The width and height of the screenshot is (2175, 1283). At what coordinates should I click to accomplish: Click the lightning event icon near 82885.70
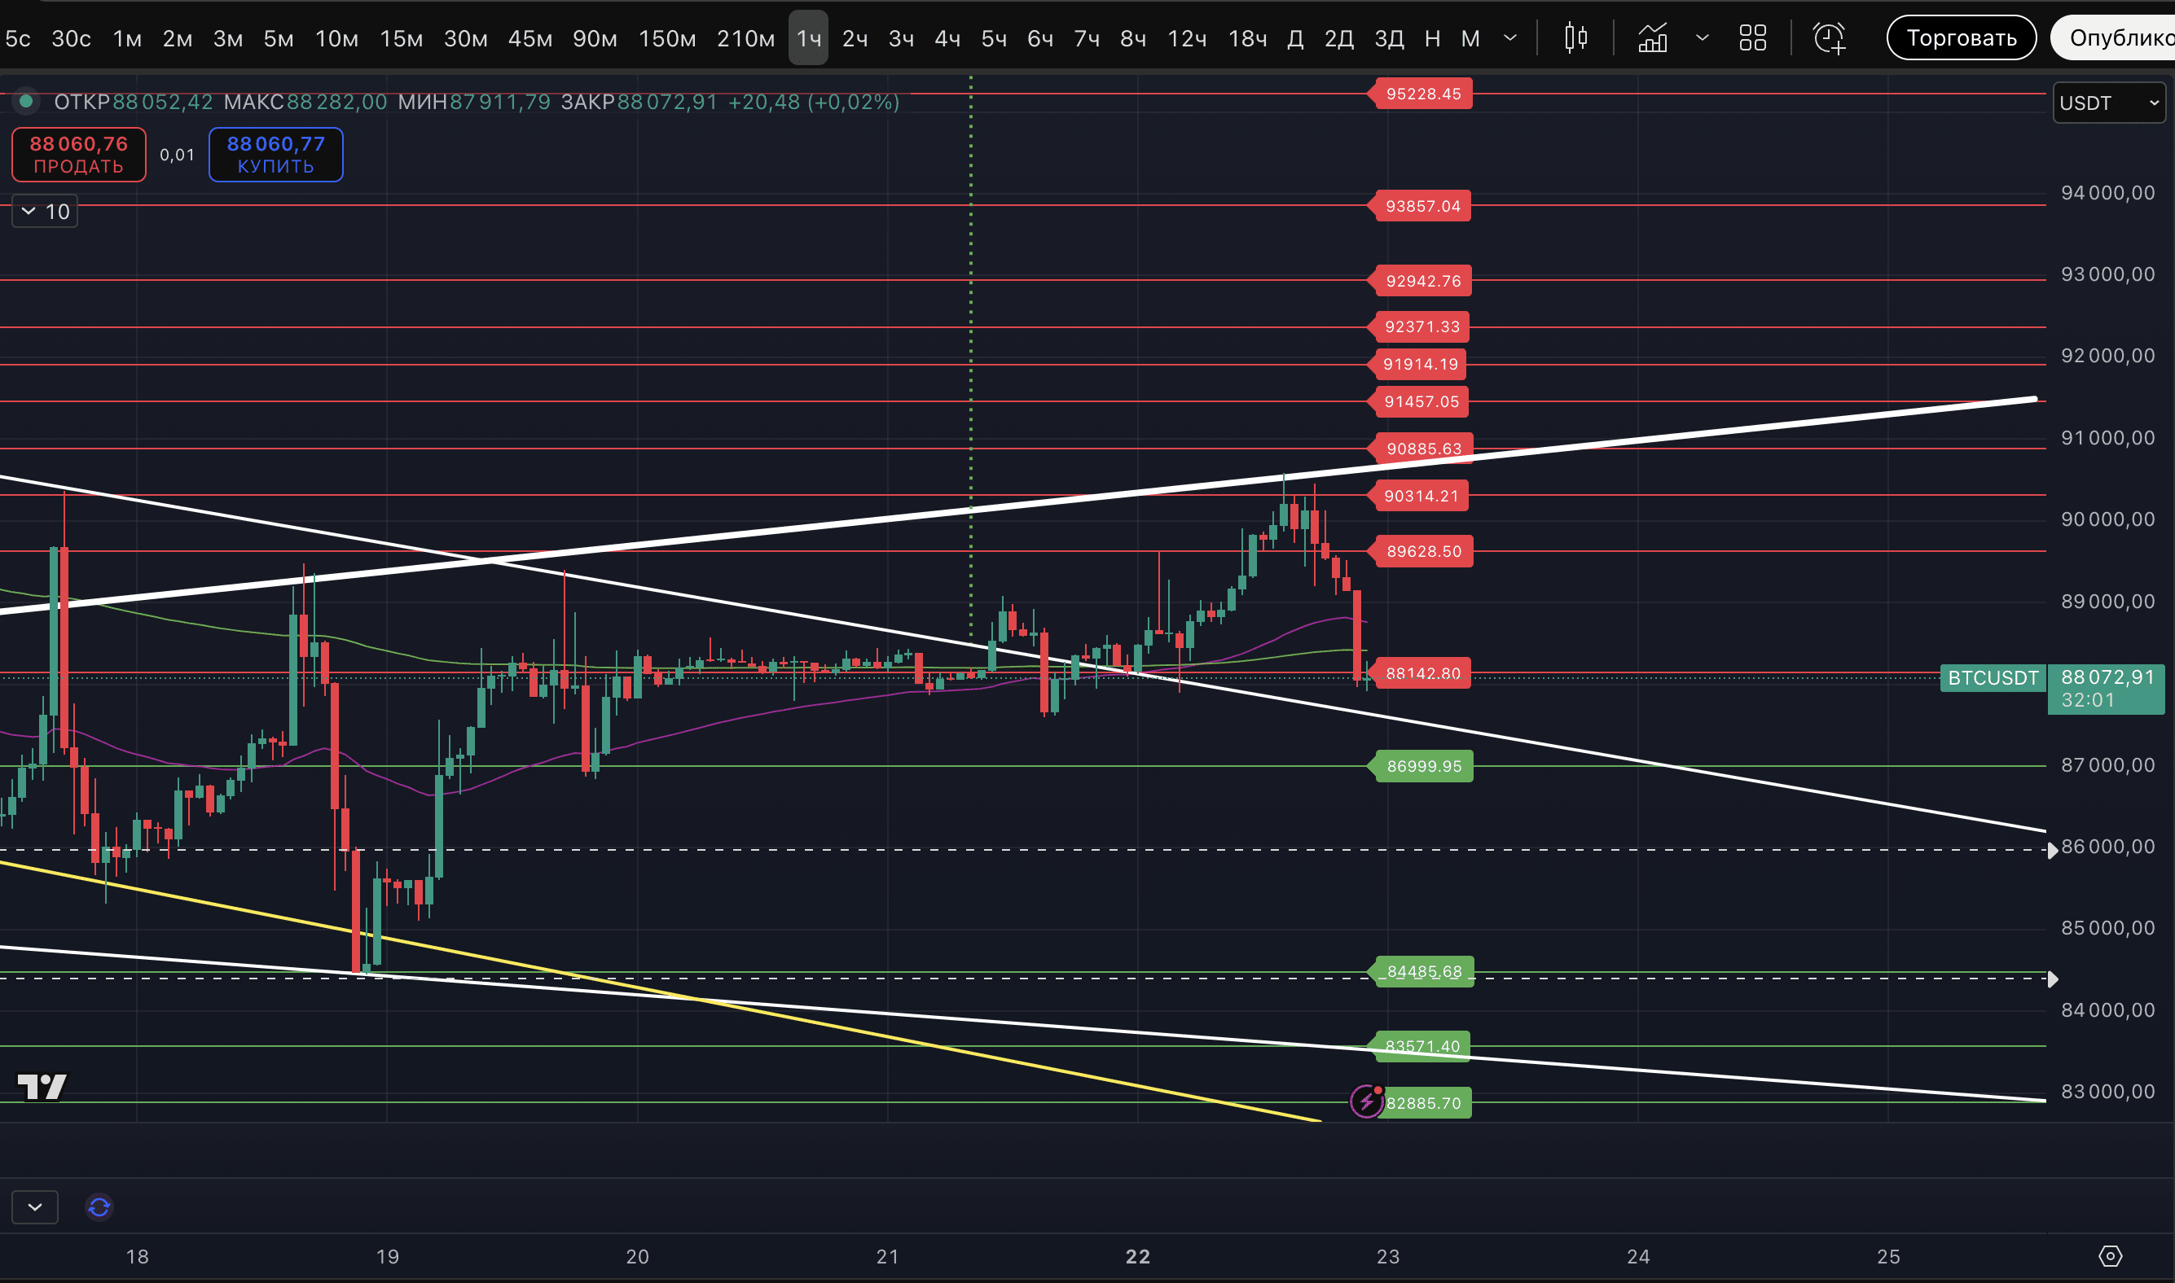click(x=1366, y=1101)
